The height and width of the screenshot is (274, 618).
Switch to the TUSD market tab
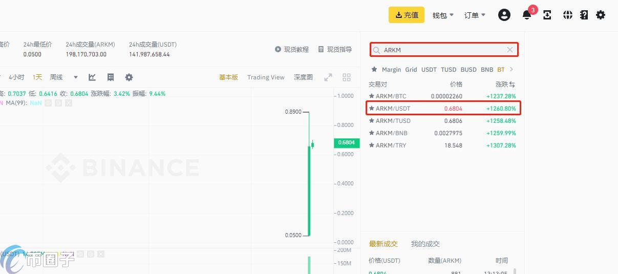coord(449,70)
